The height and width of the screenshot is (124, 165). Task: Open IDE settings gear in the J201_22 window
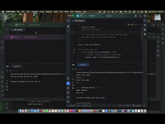tap(145, 16)
